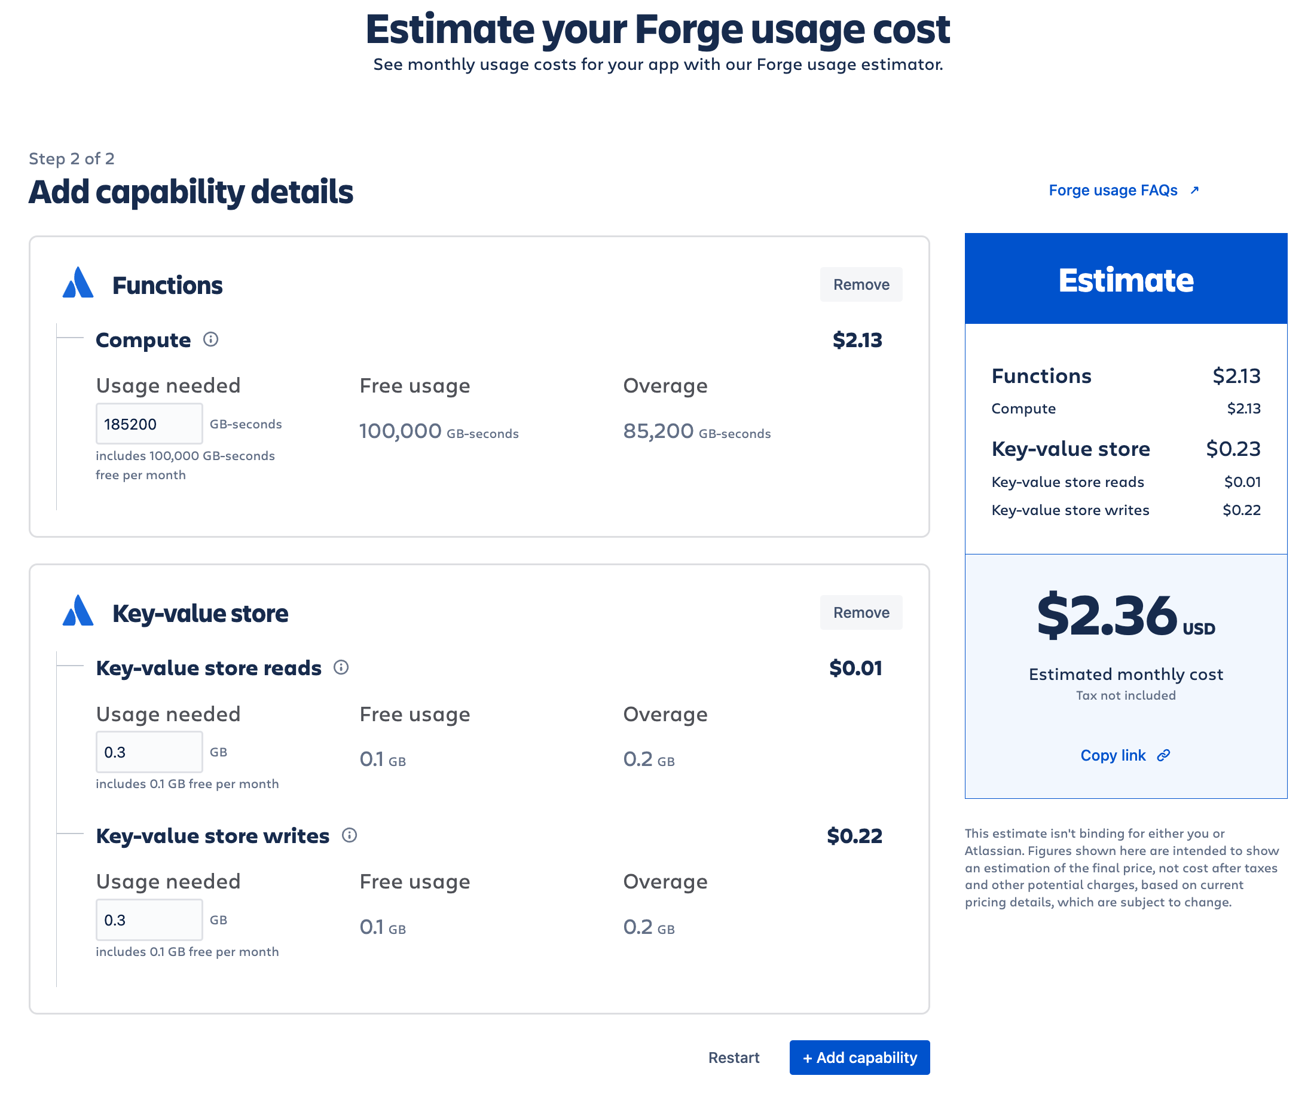Click Restart to reset the estimator

pos(734,1058)
